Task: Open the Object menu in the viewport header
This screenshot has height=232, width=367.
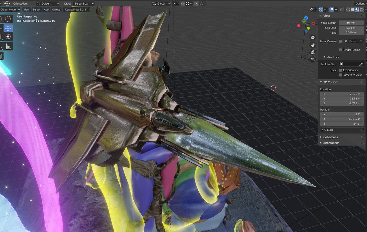Action: coord(56,9)
